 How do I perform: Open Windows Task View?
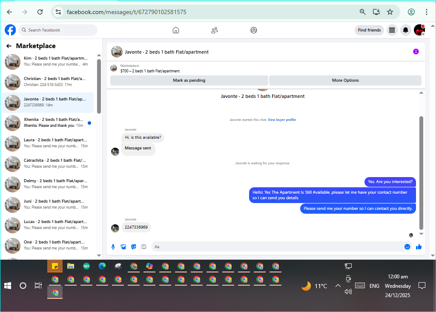tap(38, 286)
